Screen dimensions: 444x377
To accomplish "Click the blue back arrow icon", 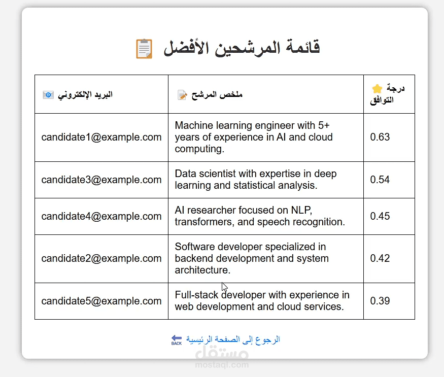I will click(177, 339).
